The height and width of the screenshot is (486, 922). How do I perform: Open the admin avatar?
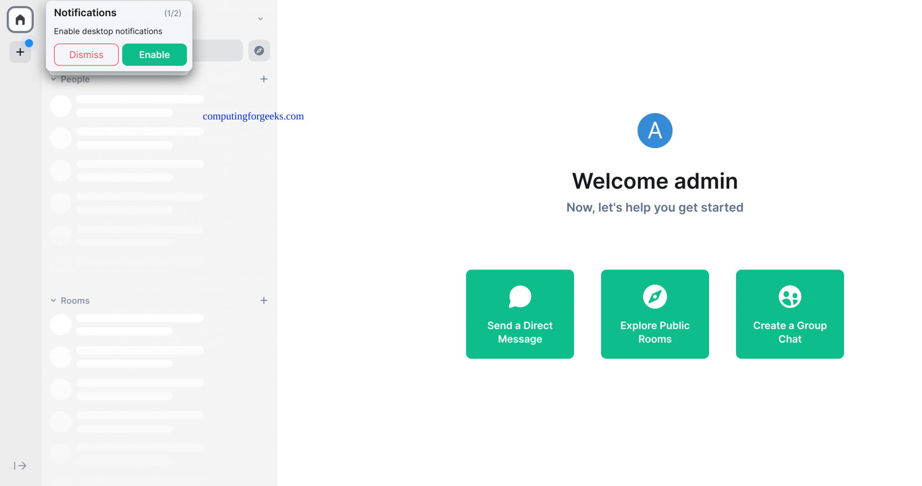[x=654, y=130]
